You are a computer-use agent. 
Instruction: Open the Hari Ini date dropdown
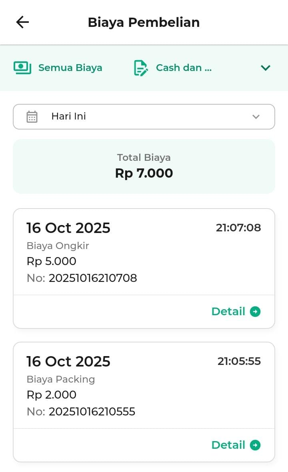(x=144, y=117)
